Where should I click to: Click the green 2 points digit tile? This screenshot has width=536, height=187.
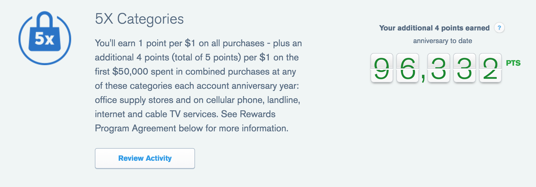490,68
